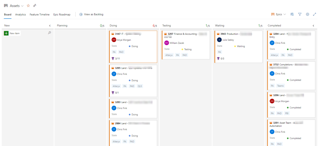Open the board filter funnel icon
The height and width of the screenshot is (146, 318).
pyautogui.click(x=300, y=14)
